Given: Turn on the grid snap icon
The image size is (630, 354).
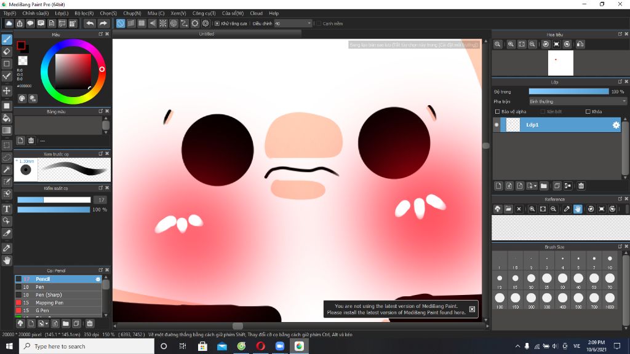Looking at the screenshot, I should click(142, 24).
